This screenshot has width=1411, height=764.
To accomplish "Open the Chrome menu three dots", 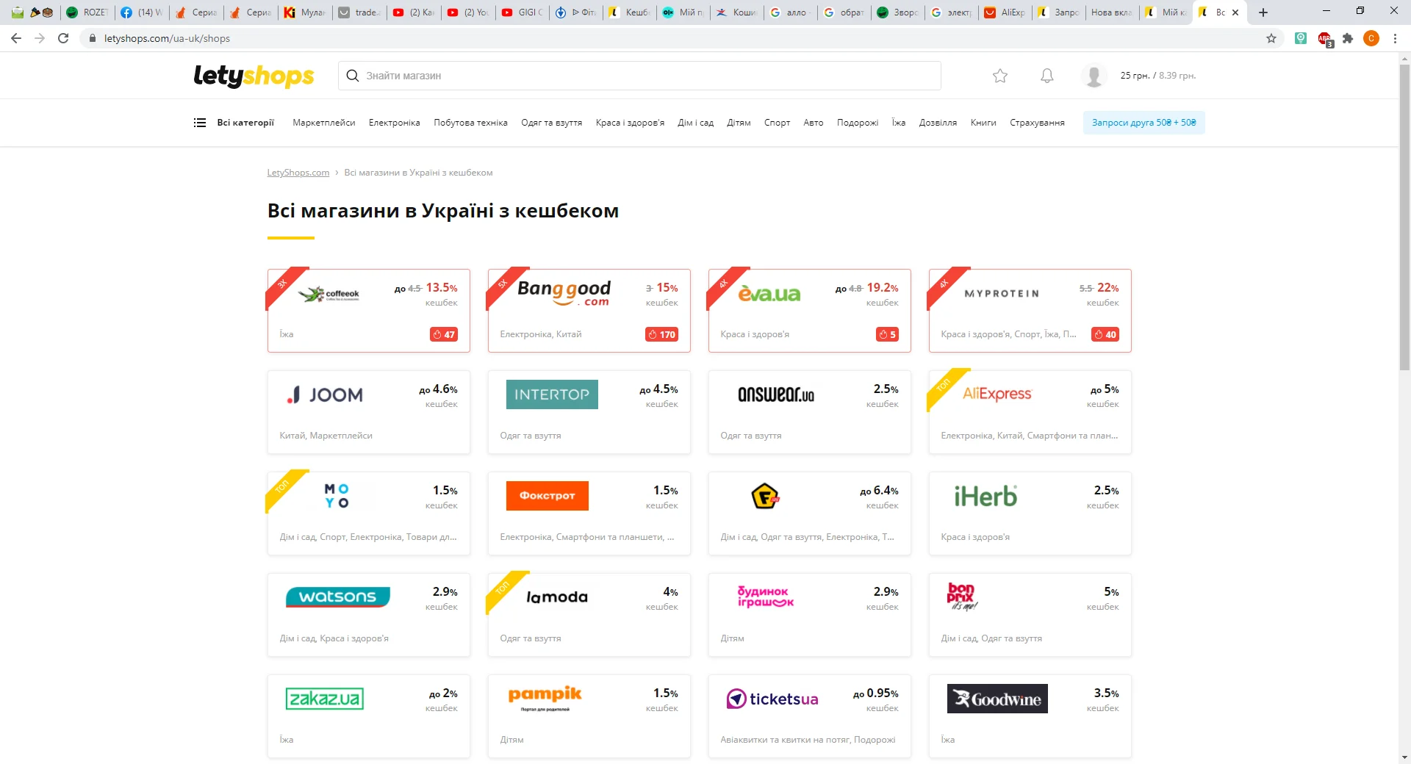I will [1395, 38].
